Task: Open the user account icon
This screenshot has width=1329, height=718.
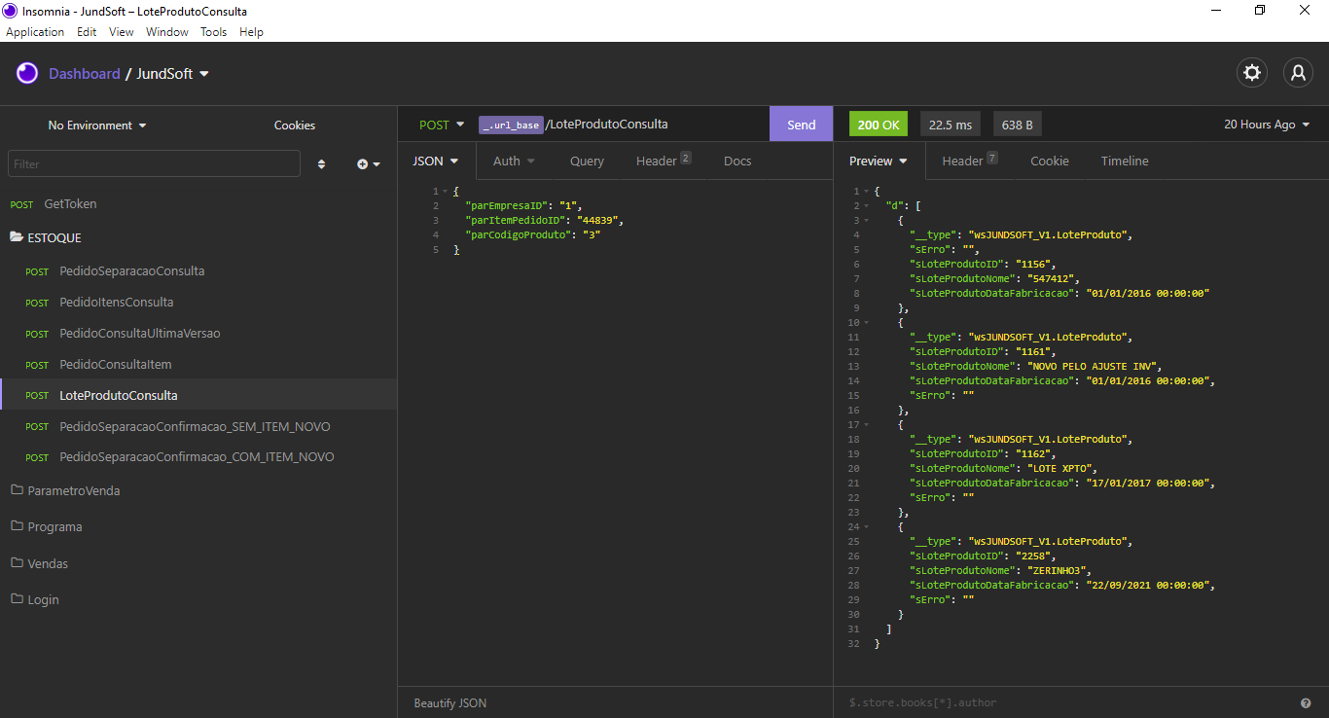Action: pyautogui.click(x=1298, y=73)
